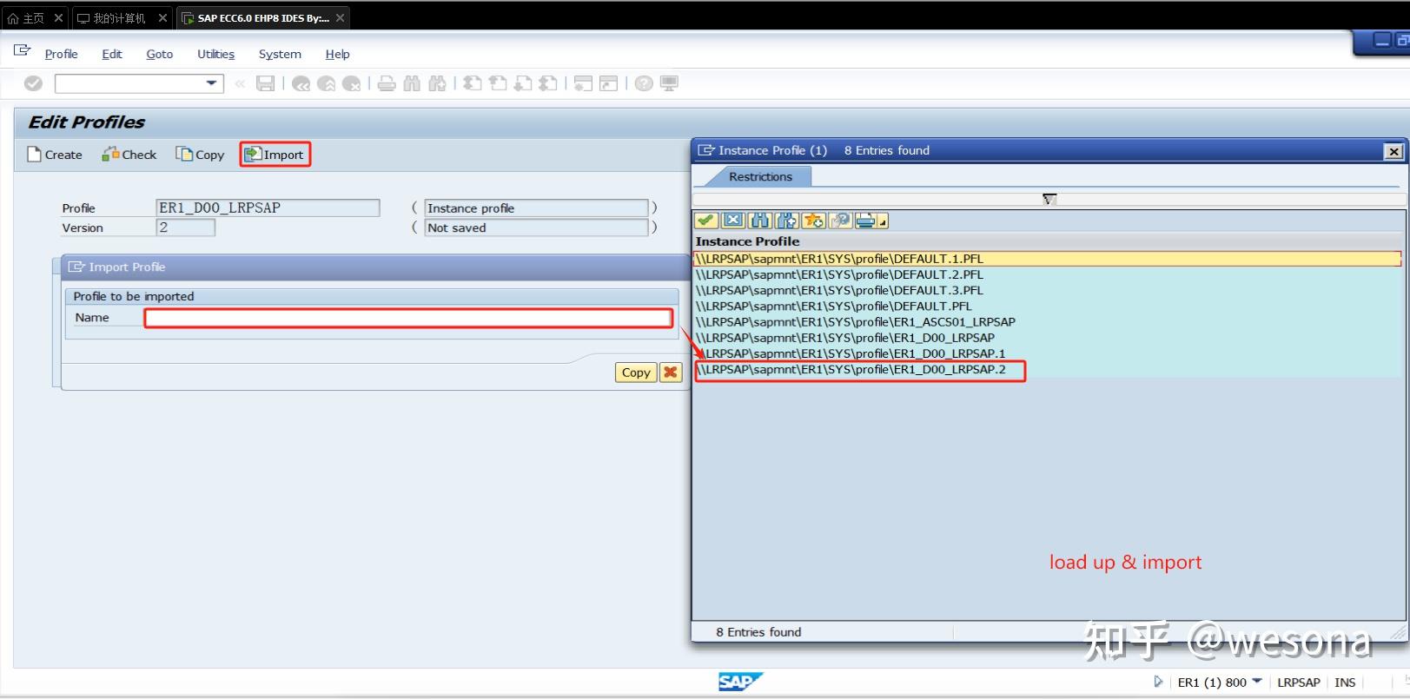
Task: Click the Find Next binoculars icon in toolbar
Action: 437,83
